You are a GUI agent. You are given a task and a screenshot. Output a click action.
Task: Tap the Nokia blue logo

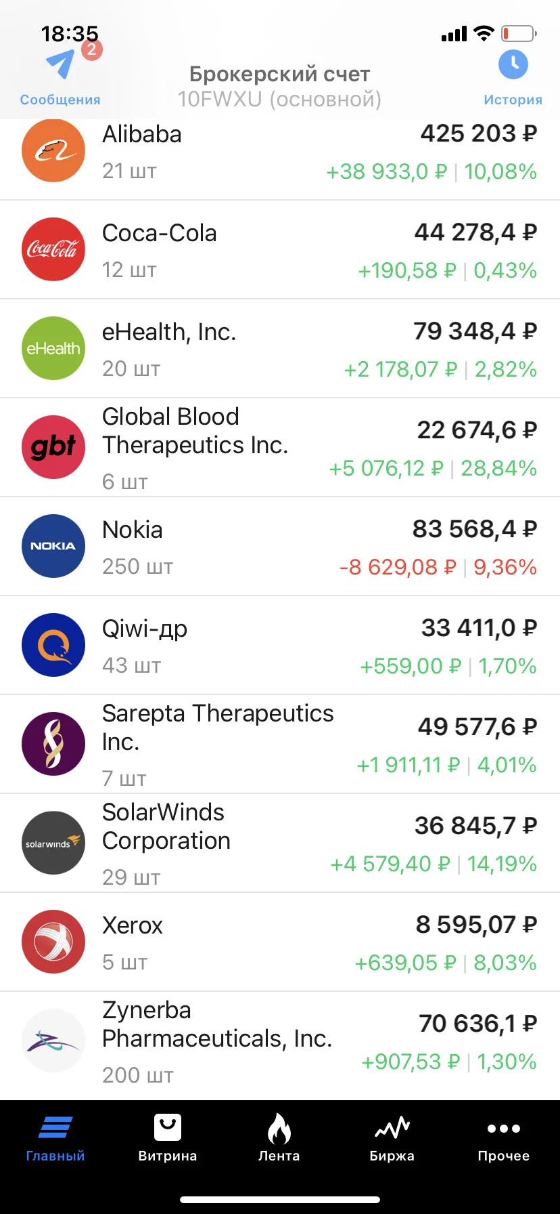53,546
